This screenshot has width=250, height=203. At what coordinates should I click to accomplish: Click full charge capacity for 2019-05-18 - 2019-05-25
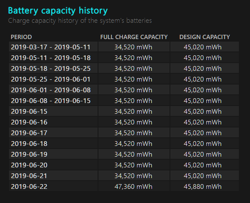[x=134, y=69]
